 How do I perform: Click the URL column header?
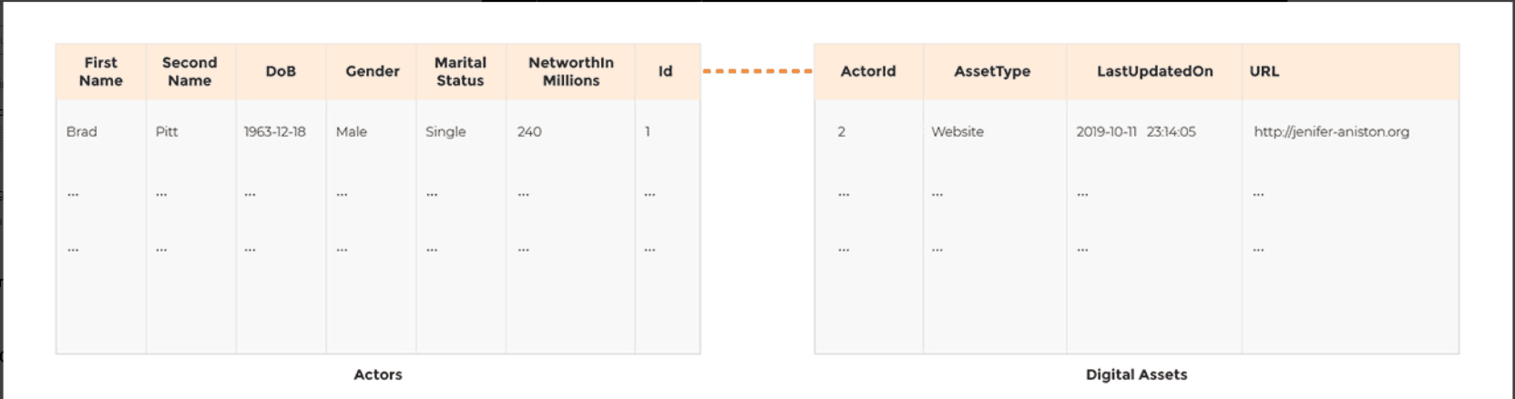[1264, 71]
